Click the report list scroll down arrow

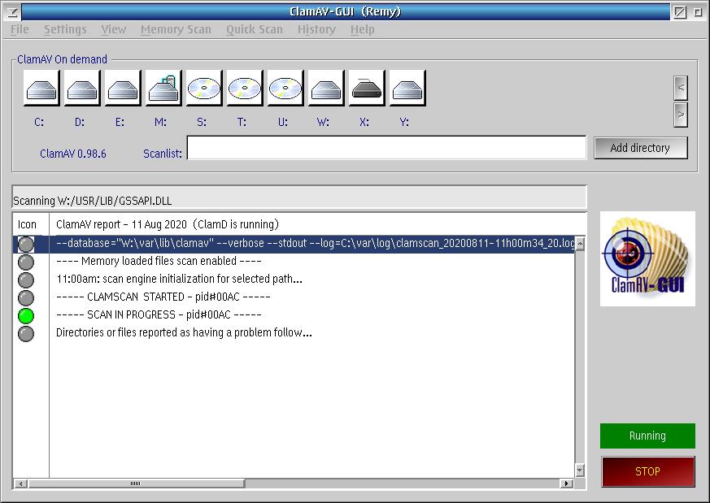(580, 470)
